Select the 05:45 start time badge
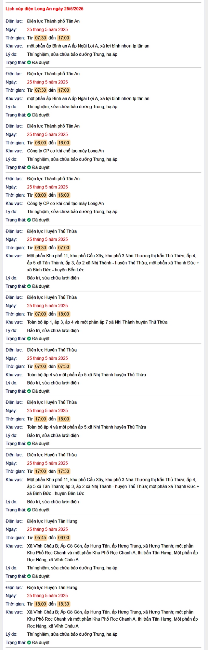The image size is (208, 650). click(41, 538)
